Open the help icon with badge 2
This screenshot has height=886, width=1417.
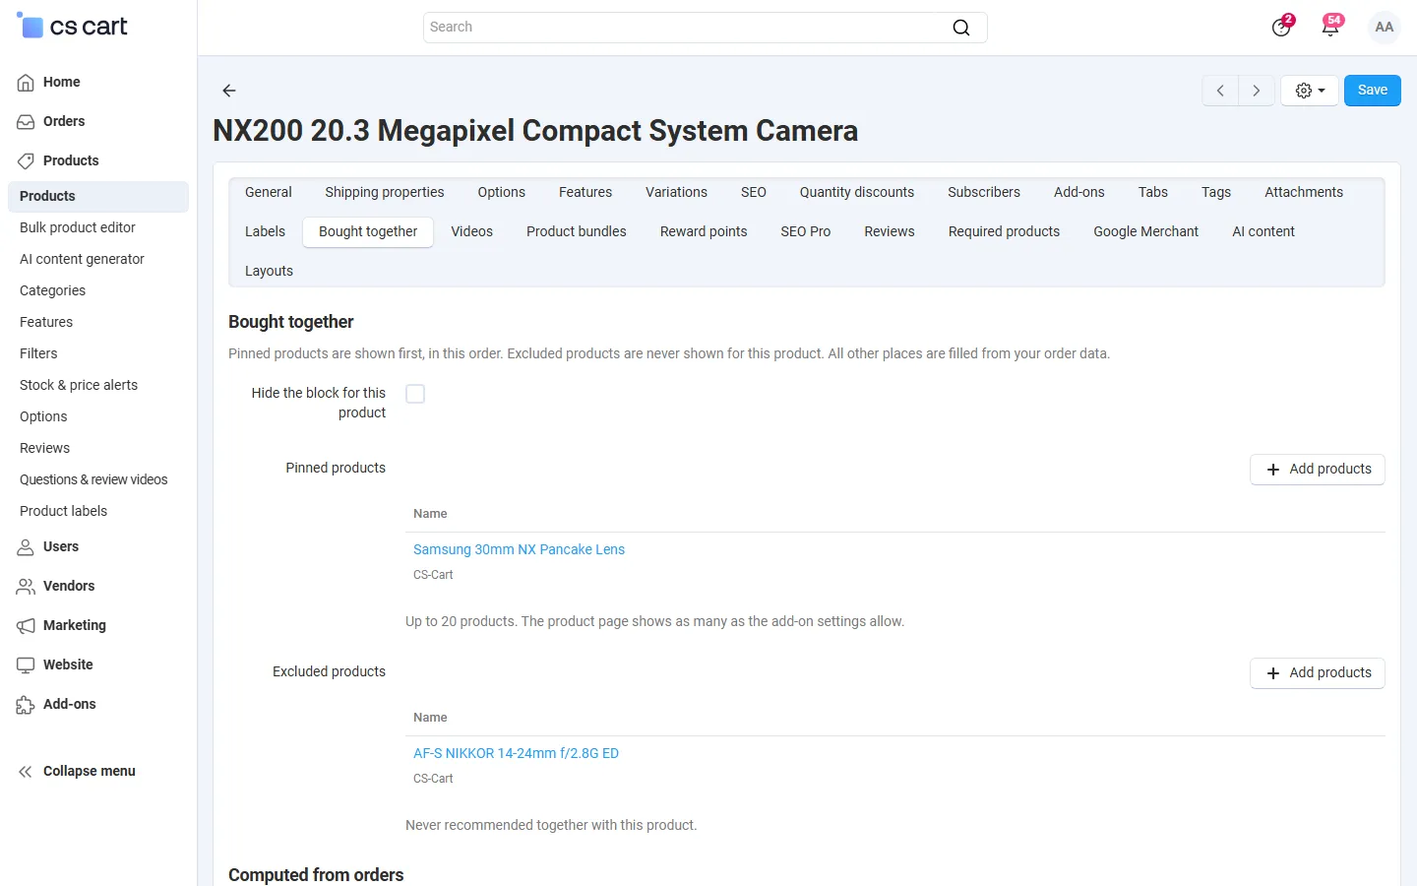(x=1281, y=27)
